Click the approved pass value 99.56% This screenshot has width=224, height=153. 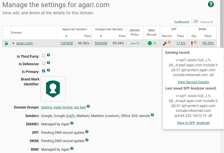[84, 43]
